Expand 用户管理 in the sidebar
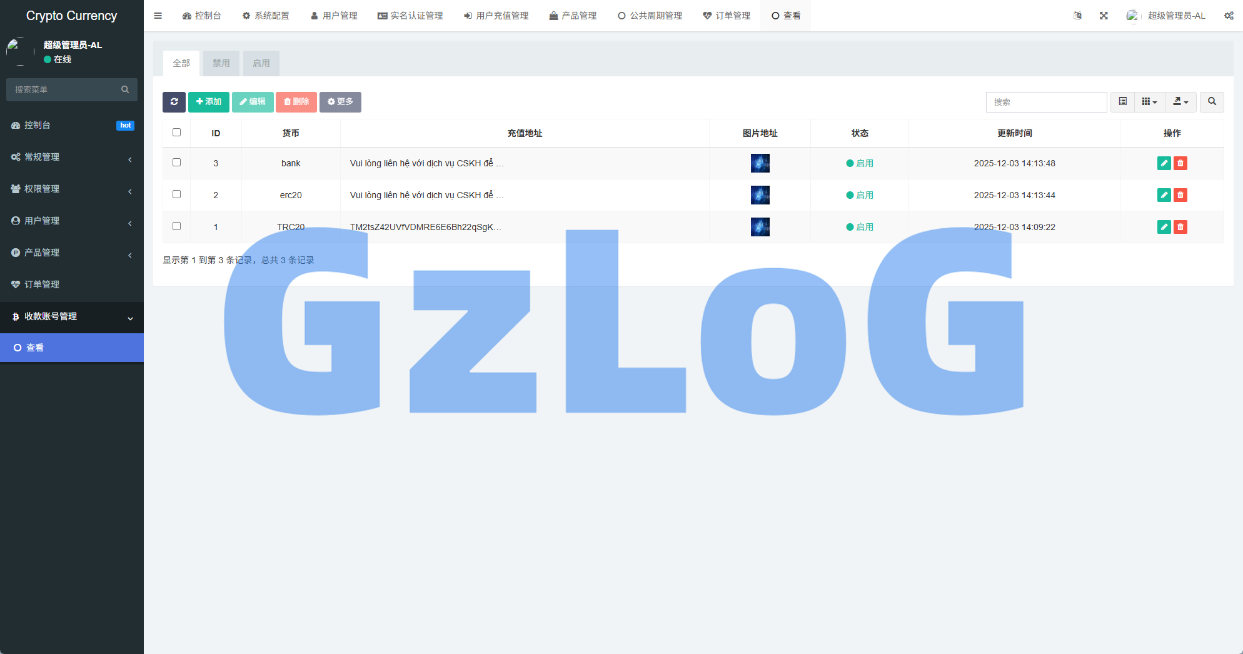The image size is (1243, 654). 72,221
